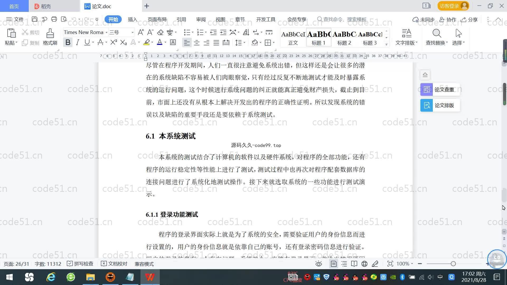
Task: Open font size dropdown 三号
Action: 133,32
